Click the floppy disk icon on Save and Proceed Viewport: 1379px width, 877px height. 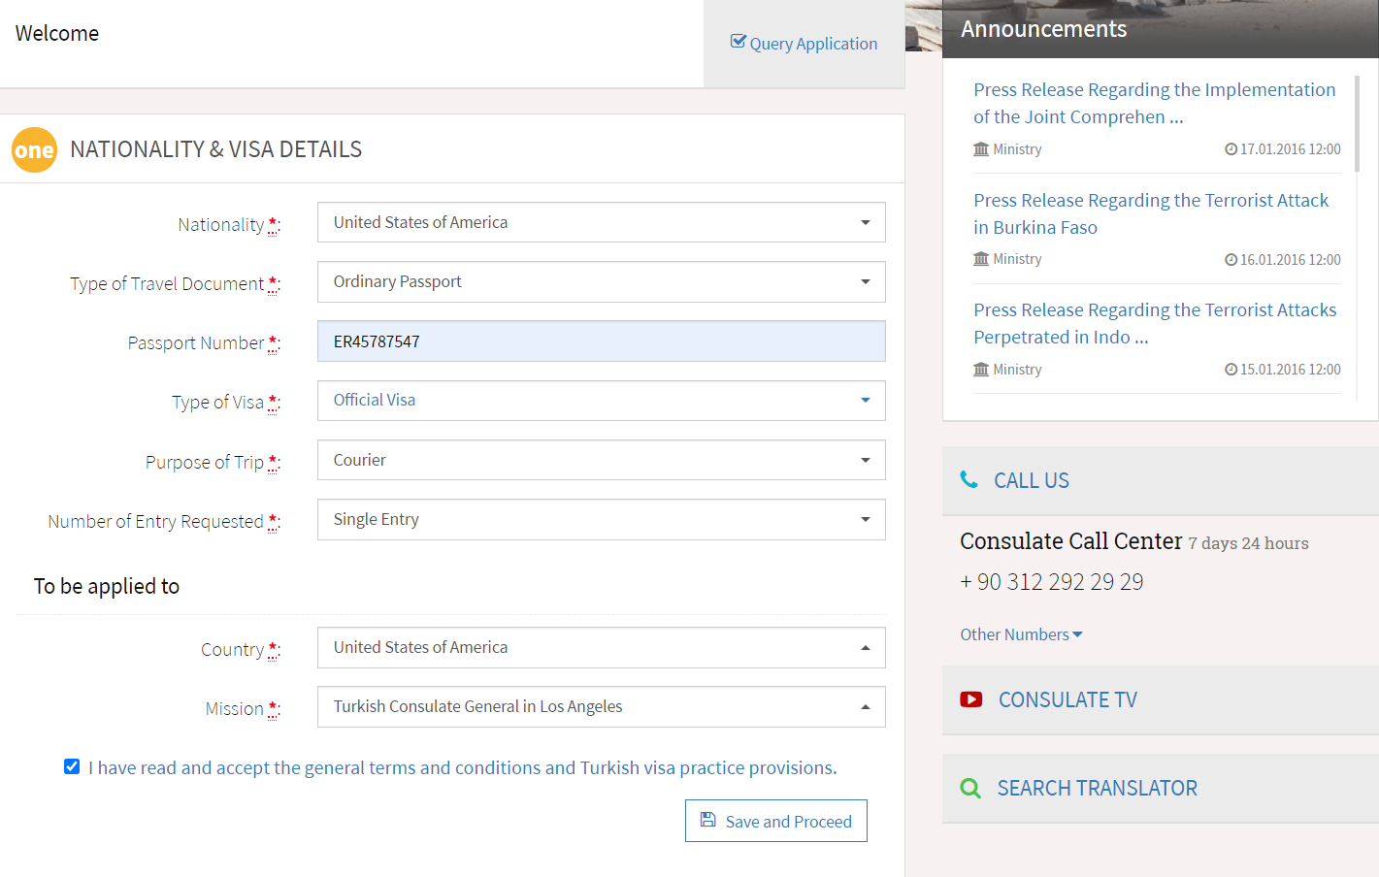point(707,821)
